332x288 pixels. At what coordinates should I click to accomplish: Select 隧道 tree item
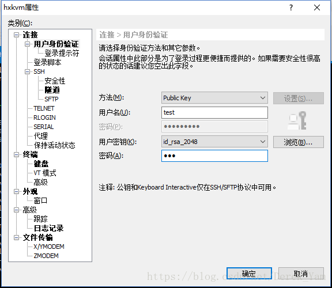[x=52, y=90]
